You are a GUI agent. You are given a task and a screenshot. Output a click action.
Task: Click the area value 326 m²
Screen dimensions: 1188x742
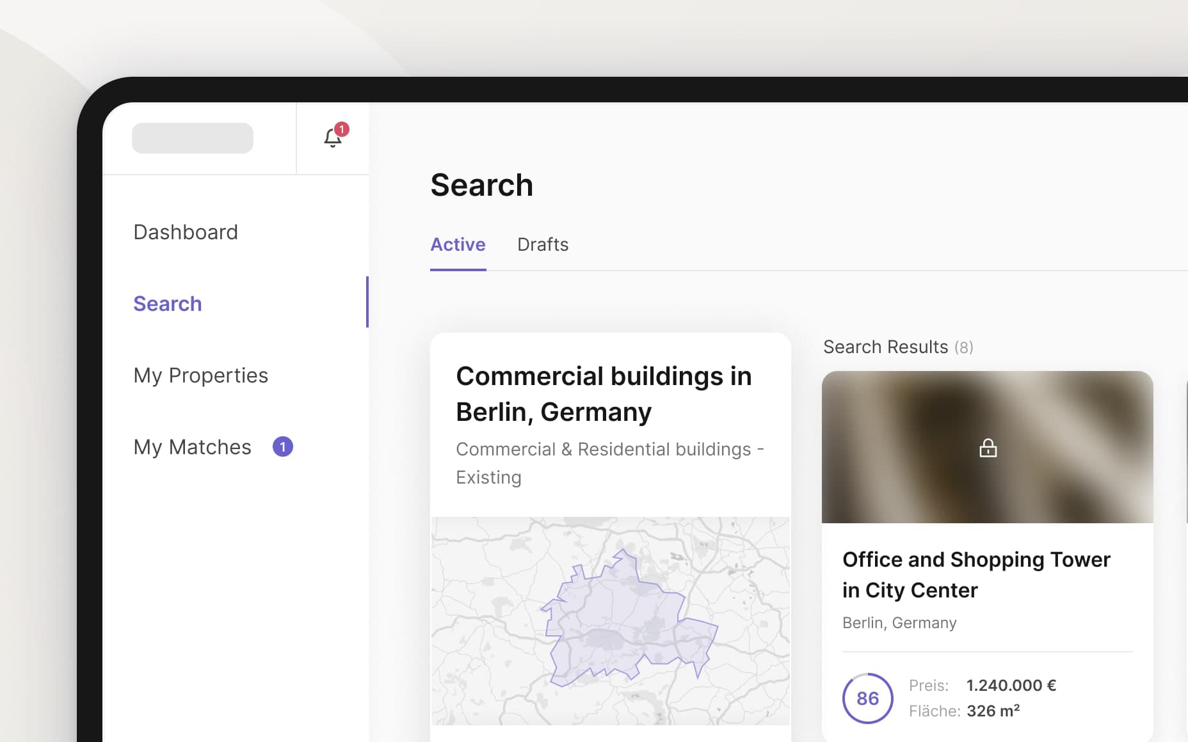pyautogui.click(x=993, y=711)
